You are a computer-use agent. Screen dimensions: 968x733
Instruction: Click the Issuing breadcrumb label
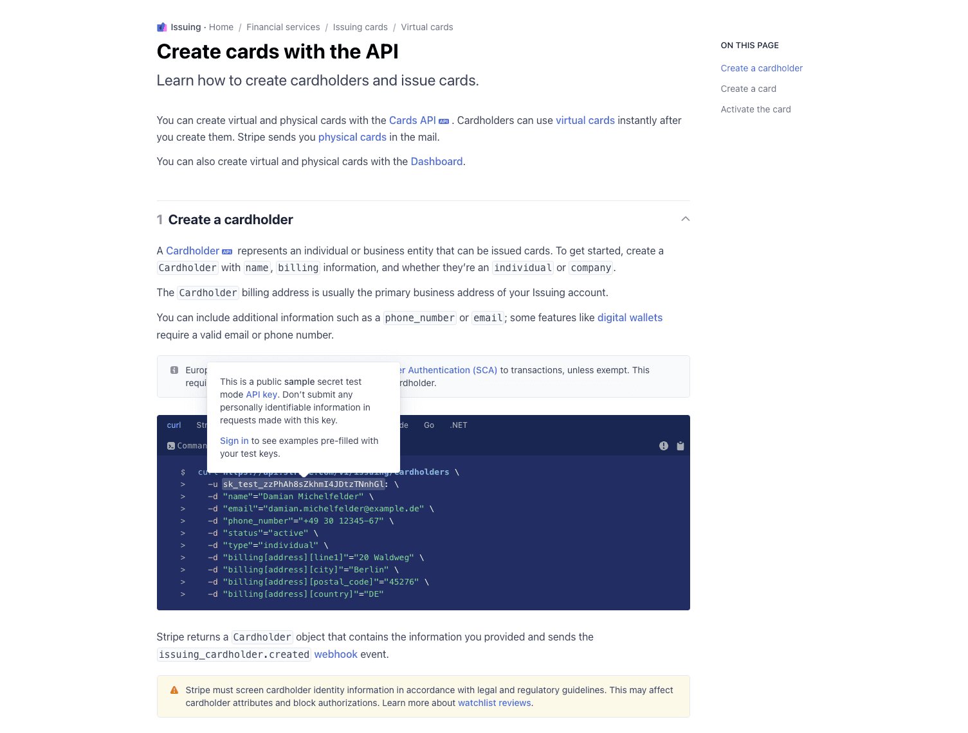(x=186, y=27)
